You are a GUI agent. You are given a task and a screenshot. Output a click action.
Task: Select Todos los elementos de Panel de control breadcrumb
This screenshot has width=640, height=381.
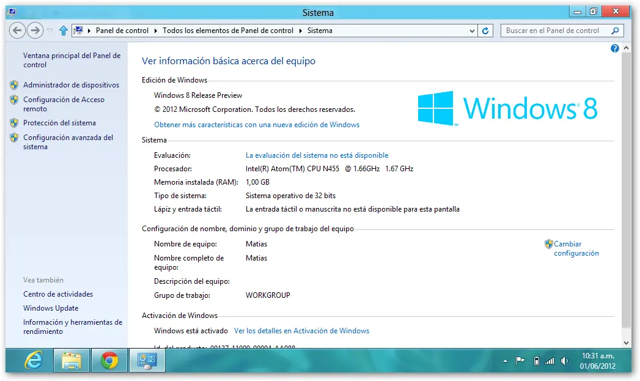click(x=228, y=31)
